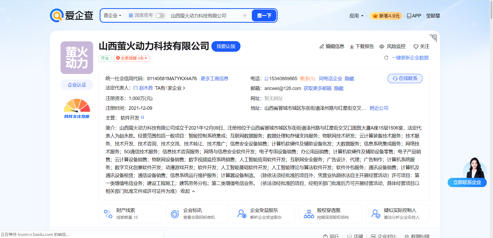The image size is (493, 238).
Task: Open the 股权穿透图 card
Action: (331, 214)
